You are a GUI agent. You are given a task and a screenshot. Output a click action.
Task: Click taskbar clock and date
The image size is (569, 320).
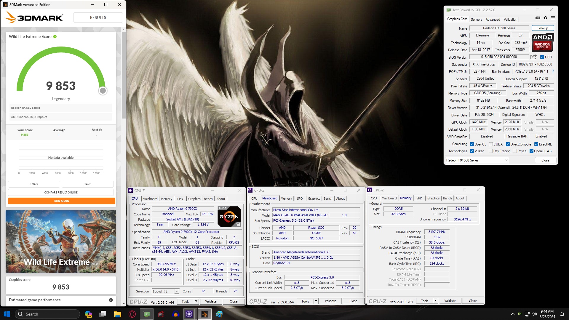pyautogui.click(x=547, y=314)
